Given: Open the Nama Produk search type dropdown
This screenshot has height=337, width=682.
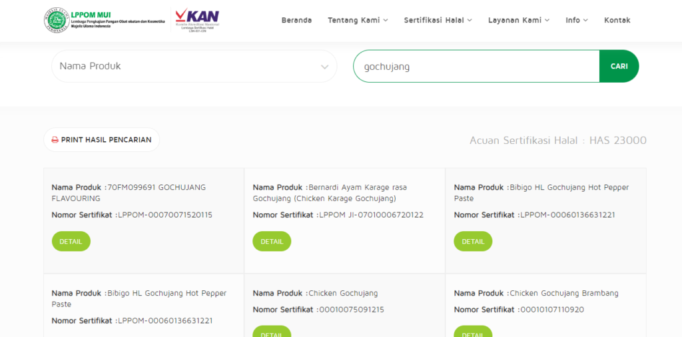Looking at the screenshot, I should pyautogui.click(x=194, y=66).
